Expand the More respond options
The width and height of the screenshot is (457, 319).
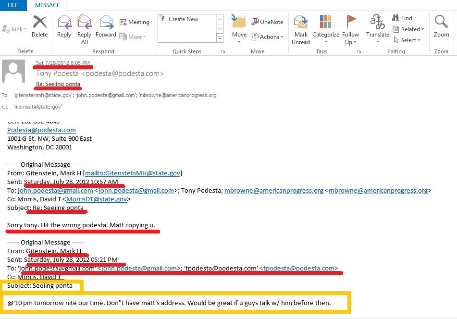point(133,37)
